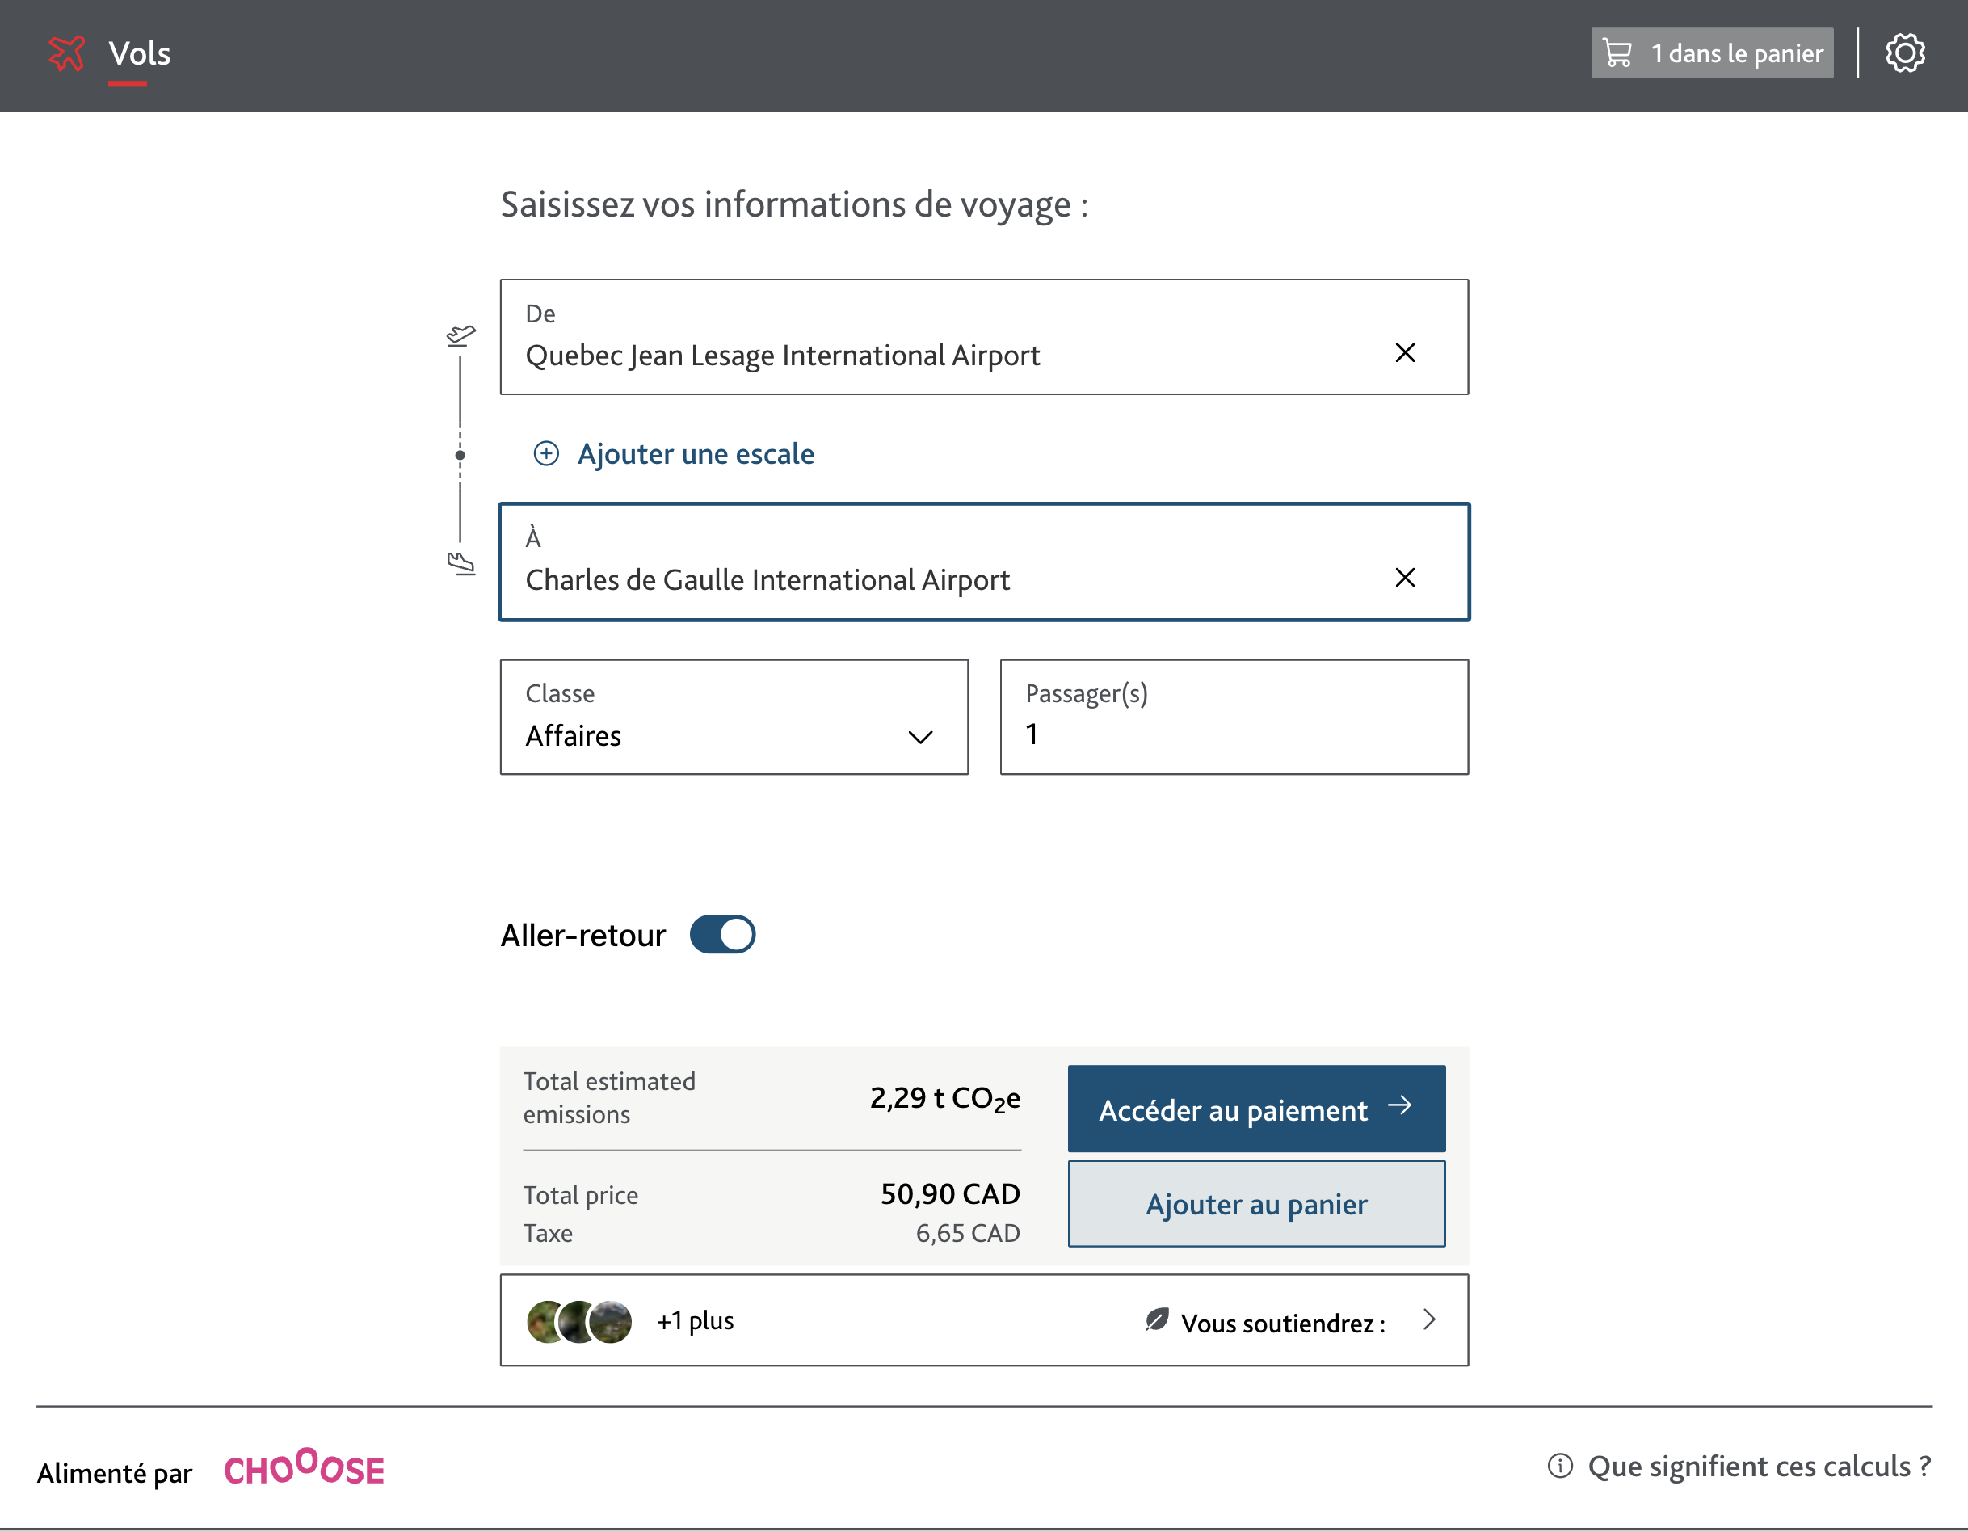Clear the Charles de Gaulle destination field
The width and height of the screenshot is (1968, 1532).
(1404, 578)
